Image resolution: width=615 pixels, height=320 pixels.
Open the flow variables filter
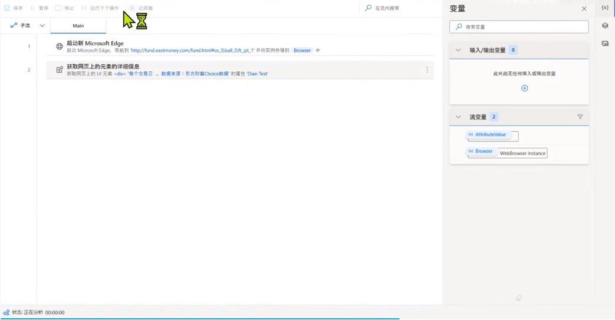click(580, 117)
